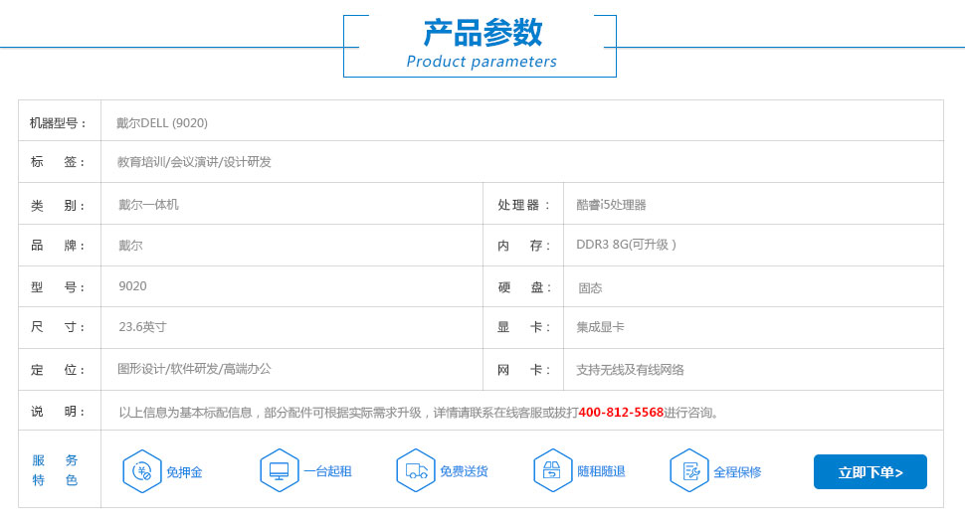This screenshot has width=965, height=526.
Task: Select the 免费送货 label text
Action: pyautogui.click(x=464, y=471)
